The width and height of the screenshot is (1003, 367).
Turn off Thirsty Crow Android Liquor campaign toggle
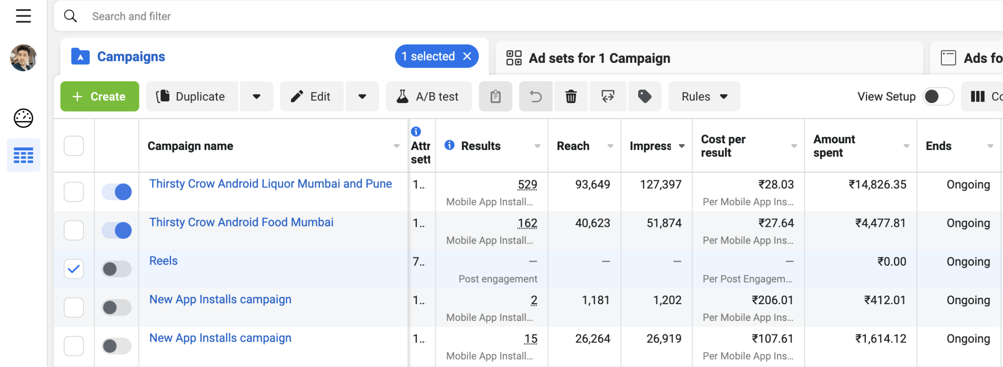point(117,192)
